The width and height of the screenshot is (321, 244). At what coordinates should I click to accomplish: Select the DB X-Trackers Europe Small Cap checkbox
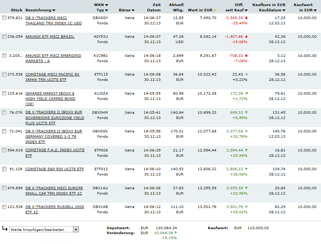point(4,188)
